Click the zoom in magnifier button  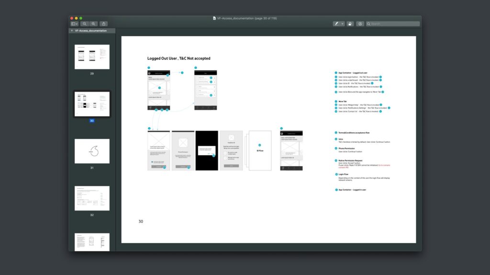coord(93,24)
